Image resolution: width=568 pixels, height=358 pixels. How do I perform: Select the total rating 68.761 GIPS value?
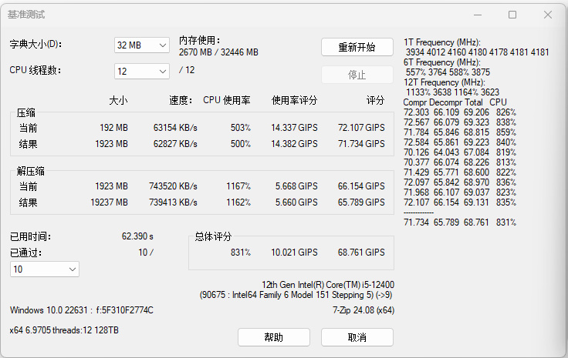pyautogui.click(x=361, y=253)
